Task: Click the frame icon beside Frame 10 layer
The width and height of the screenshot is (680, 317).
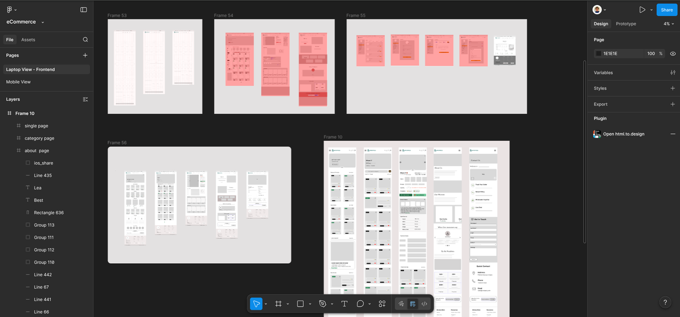Action: click(10, 113)
